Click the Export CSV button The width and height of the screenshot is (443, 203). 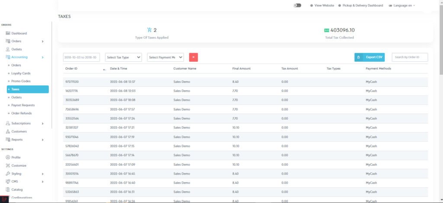[369, 57]
